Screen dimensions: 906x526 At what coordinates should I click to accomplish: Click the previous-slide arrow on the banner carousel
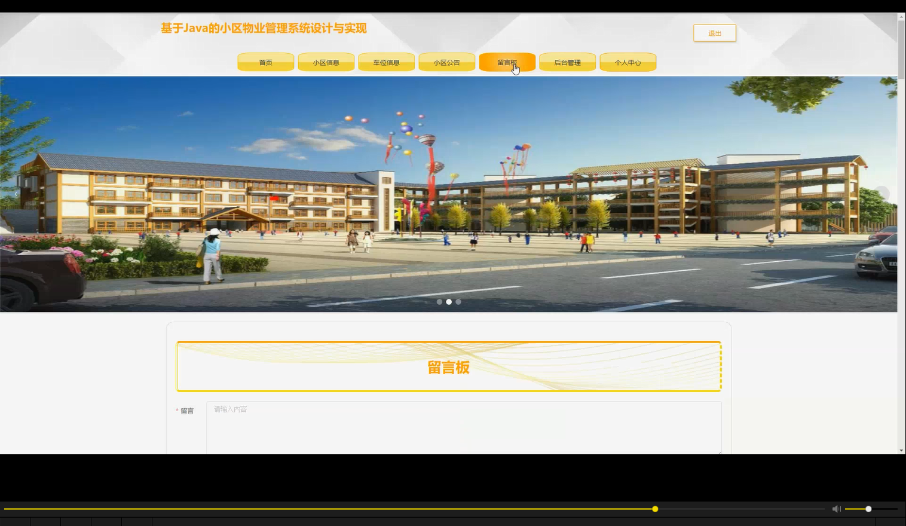click(16, 194)
